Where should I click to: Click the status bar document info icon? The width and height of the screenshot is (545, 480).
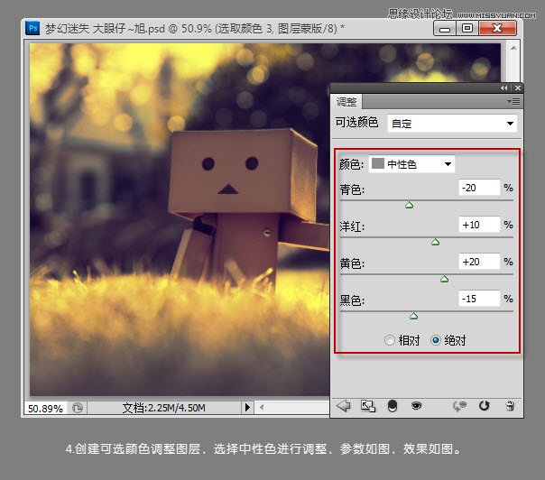tap(78, 408)
